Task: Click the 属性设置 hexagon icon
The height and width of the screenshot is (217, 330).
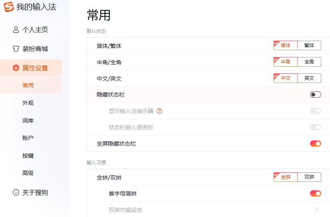Action: coord(16,68)
